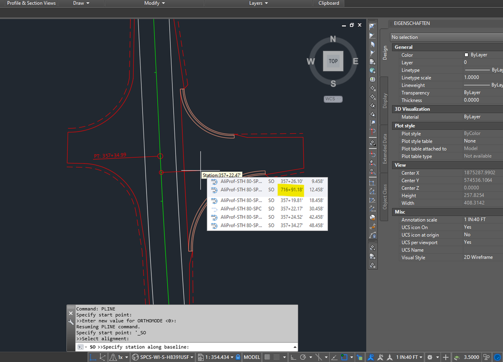The image size is (503, 362).
Task: Switch to the Display properties tab
Action: 385,101
